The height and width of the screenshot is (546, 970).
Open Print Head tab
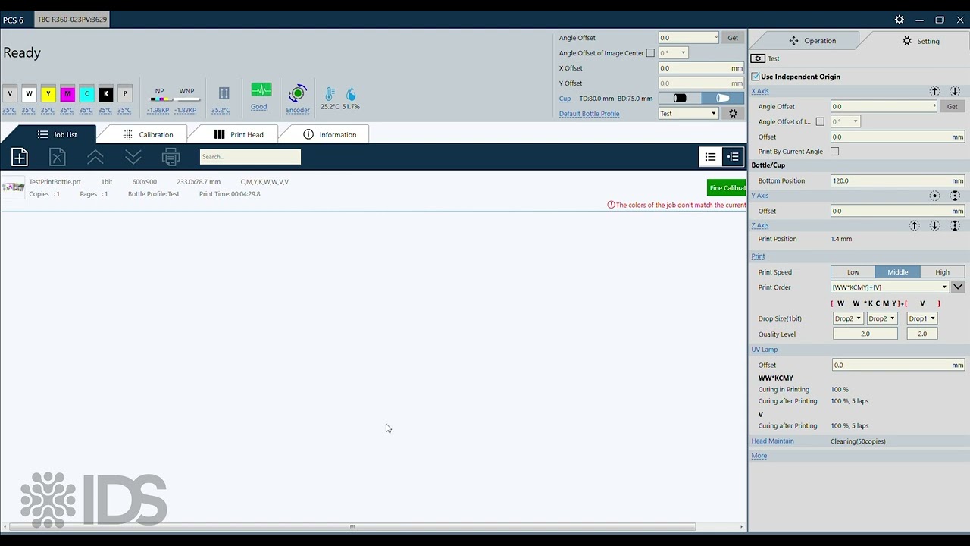pos(239,134)
